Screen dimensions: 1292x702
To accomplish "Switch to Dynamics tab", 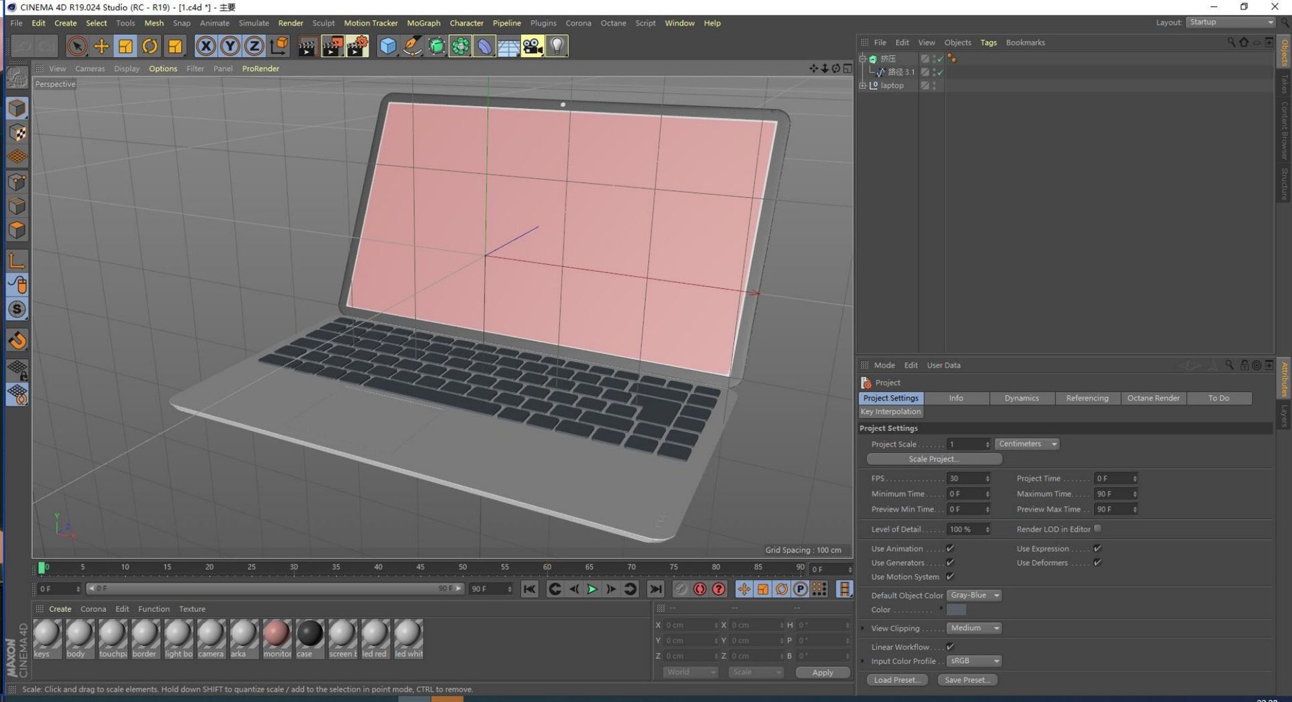I will (1021, 398).
